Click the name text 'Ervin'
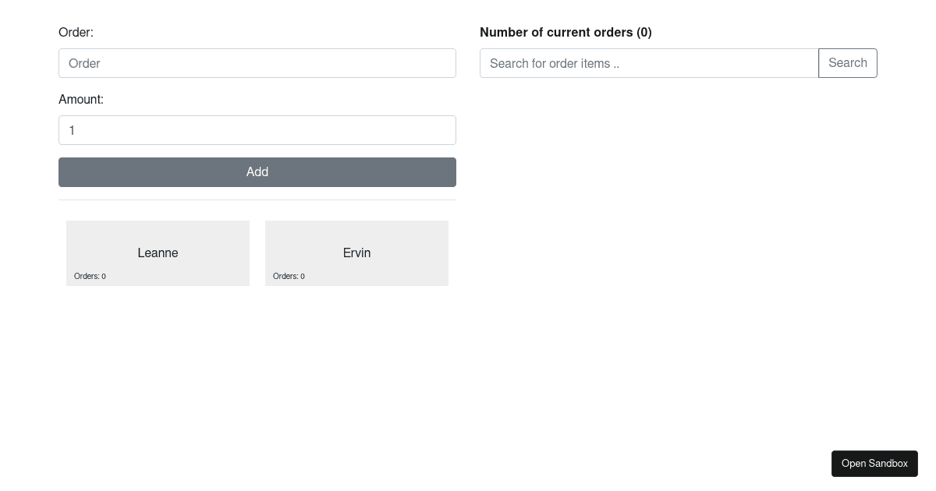Image resolution: width=936 pixels, height=491 pixels. click(356, 253)
